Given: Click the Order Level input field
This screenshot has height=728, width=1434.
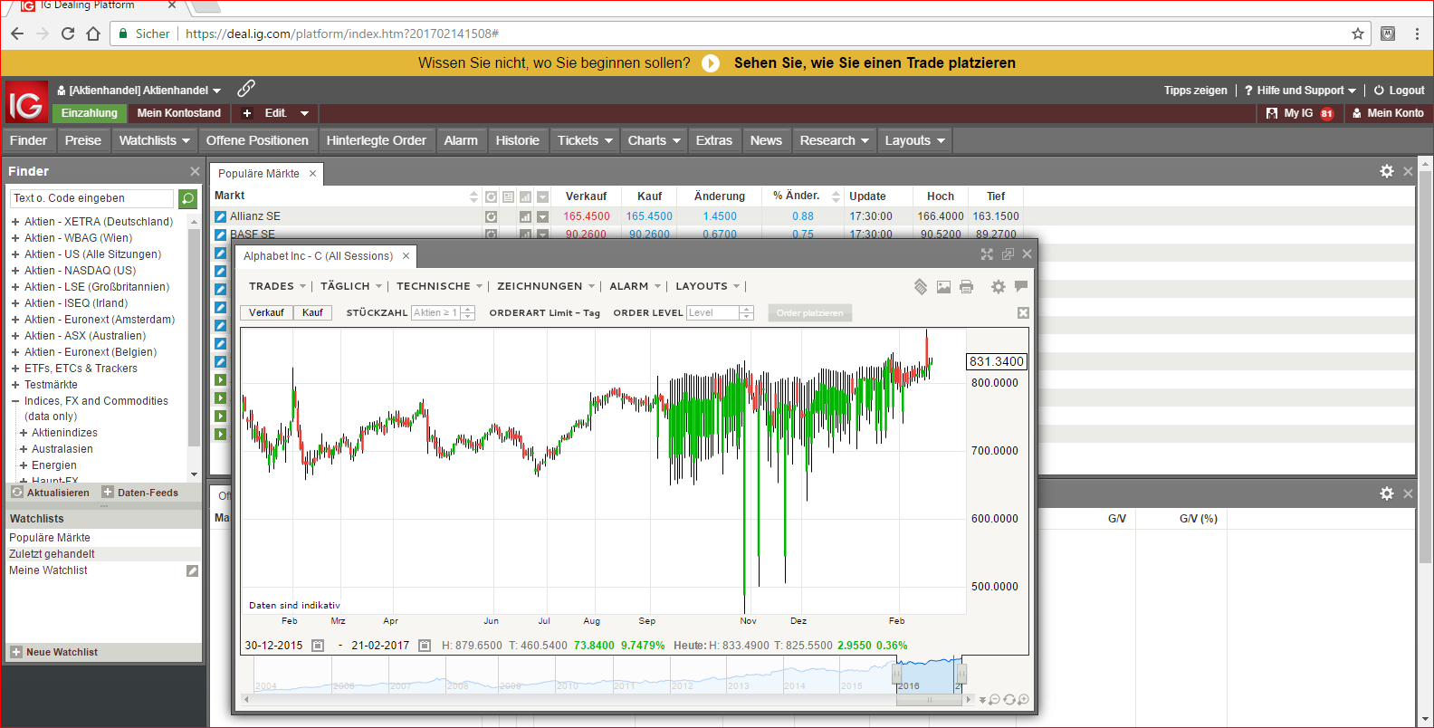Looking at the screenshot, I should click(x=712, y=312).
